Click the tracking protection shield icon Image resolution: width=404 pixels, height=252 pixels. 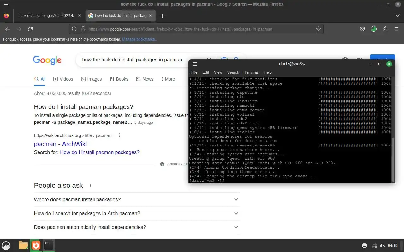tap(74, 29)
